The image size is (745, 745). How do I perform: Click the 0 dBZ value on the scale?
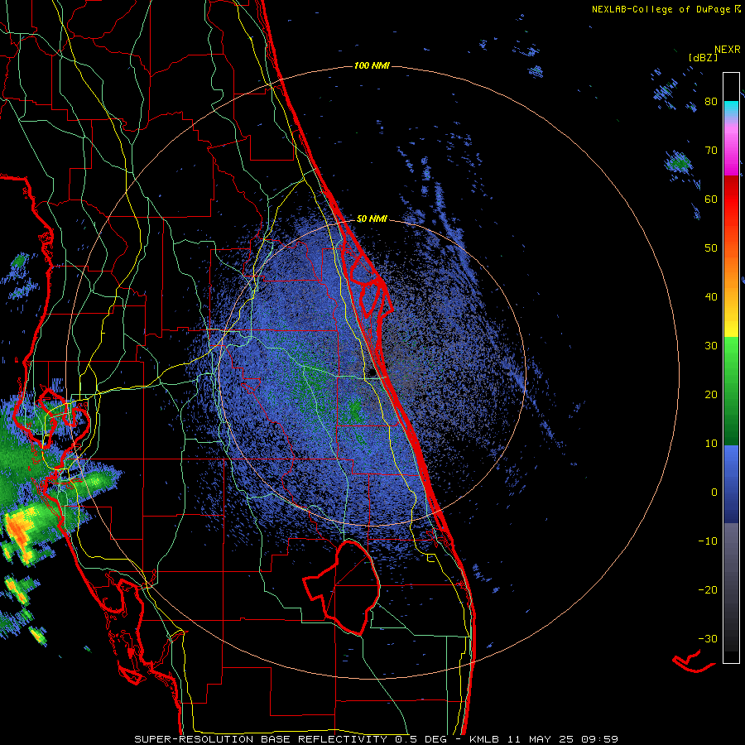point(714,493)
